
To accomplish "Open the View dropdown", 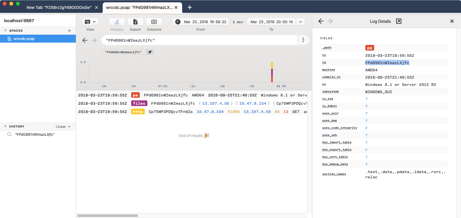I will click(90, 22).
